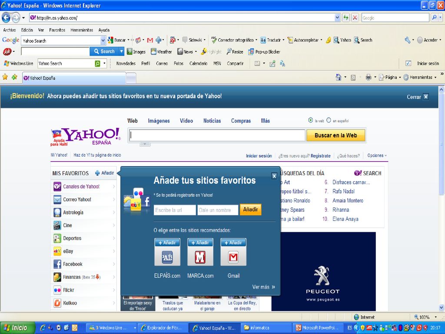Open the Pop-up Blocker tool
This screenshot has width=445, height=334.
click(264, 52)
